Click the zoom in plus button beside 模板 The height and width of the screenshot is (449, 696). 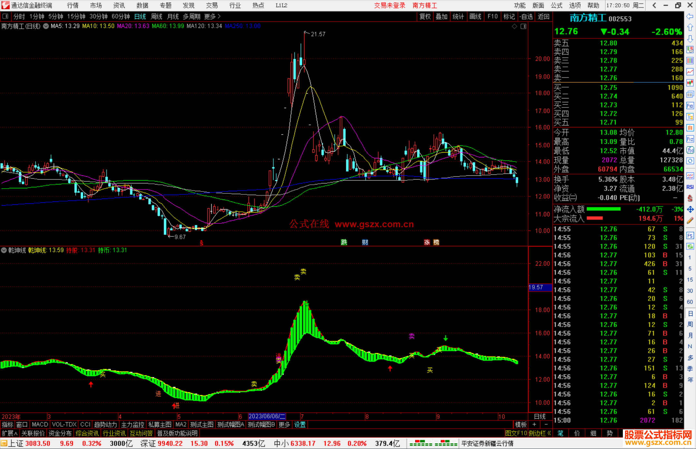point(535,425)
